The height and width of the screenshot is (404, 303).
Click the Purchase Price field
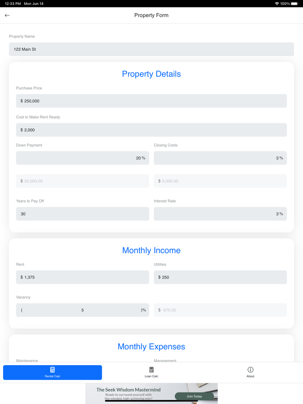coord(151,101)
